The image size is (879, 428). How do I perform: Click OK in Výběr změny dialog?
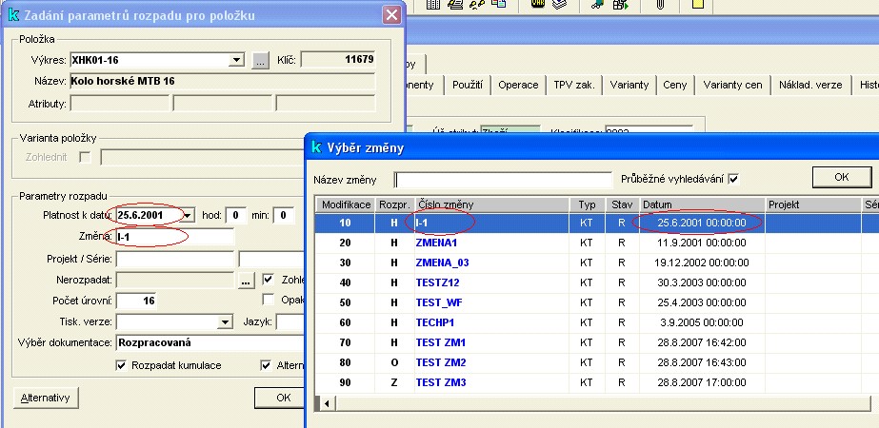842,177
